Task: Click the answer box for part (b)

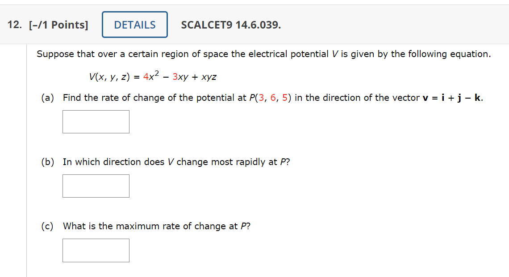Action: (x=96, y=186)
